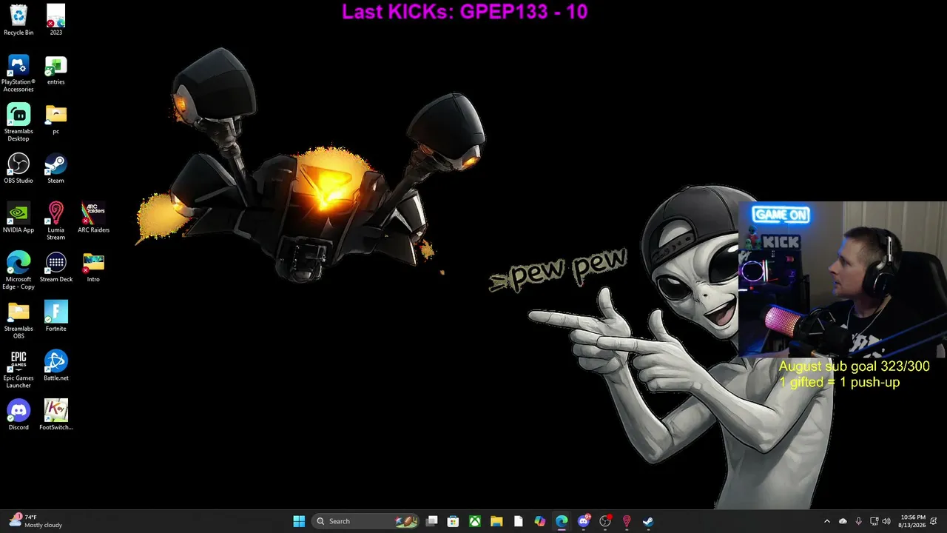Open the Recycle Bin desktop icon
The height and width of the screenshot is (533, 947).
pyautogui.click(x=18, y=20)
